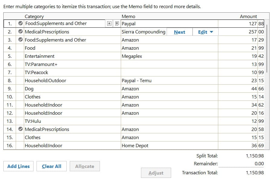Viewport: 275px width, 180px height.
Task: Click the Add Lines button
Action: pyautogui.click(x=18, y=166)
